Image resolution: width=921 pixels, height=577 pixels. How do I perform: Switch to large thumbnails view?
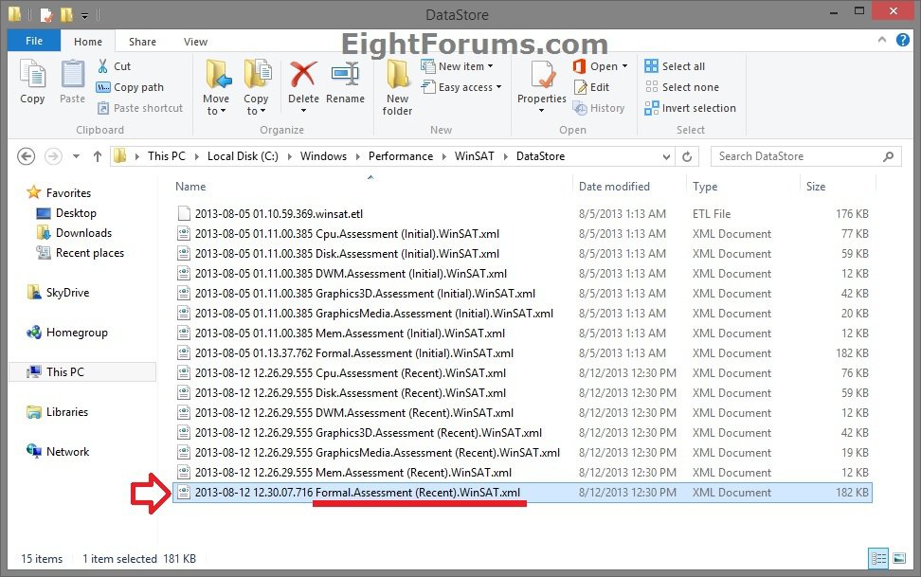(899, 558)
